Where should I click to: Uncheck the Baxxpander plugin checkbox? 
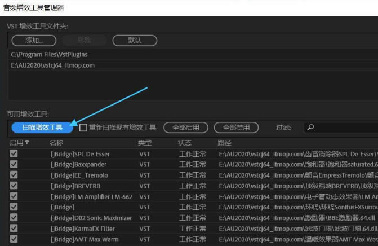14,164
